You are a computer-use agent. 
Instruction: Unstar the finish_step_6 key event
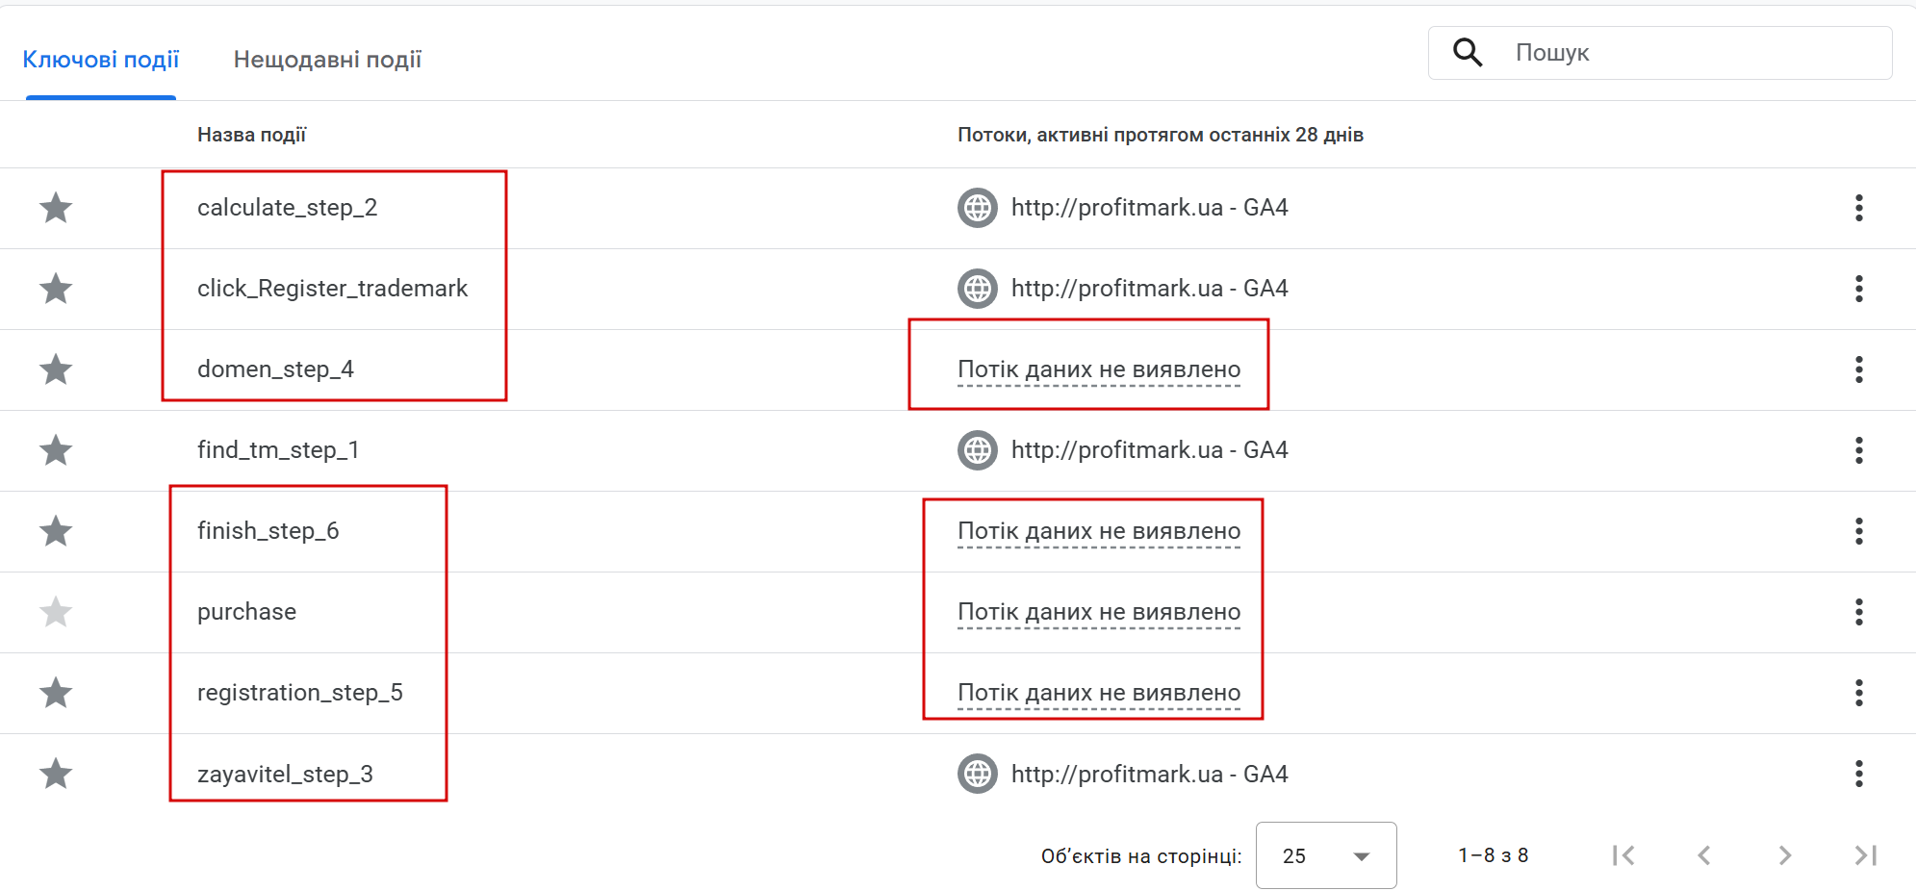(56, 531)
